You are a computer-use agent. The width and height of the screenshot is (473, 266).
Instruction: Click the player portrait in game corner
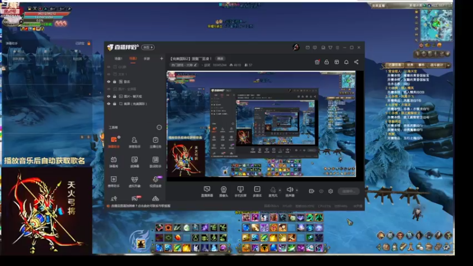(x=11, y=15)
